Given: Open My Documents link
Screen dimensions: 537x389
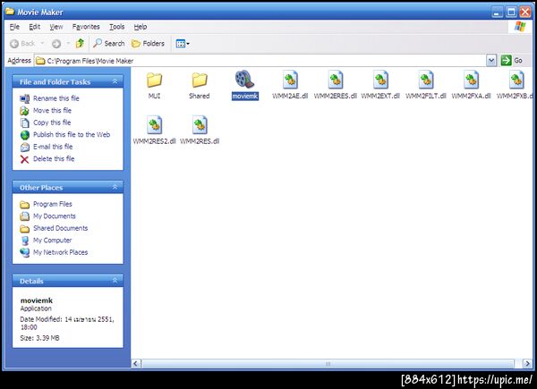Looking at the screenshot, I should 54,216.
